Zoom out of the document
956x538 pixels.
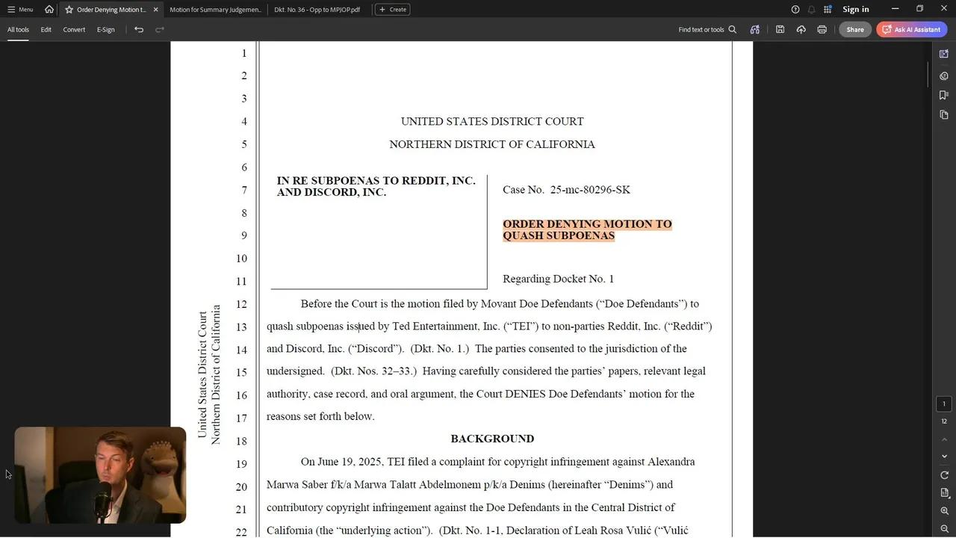coord(944,529)
